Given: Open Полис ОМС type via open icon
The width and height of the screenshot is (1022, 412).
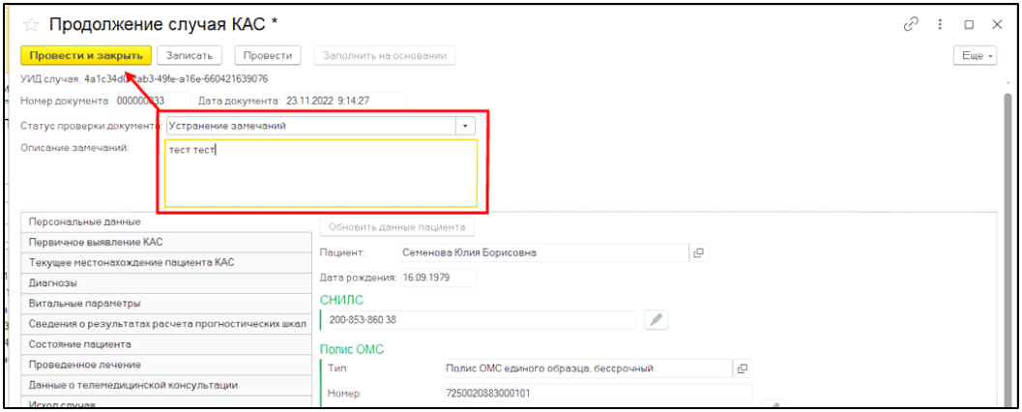Looking at the screenshot, I should [x=743, y=368].
